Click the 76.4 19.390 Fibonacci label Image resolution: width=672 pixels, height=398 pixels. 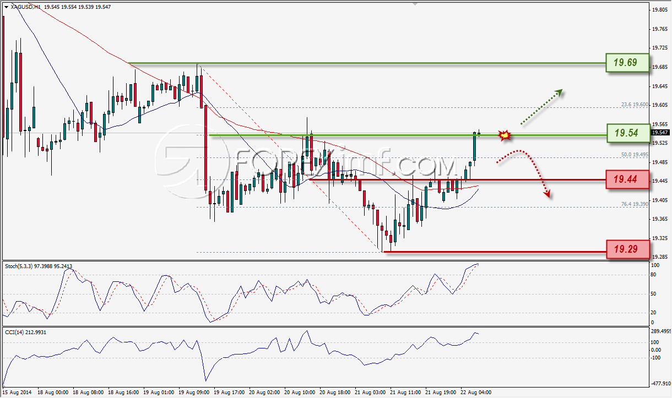point(633,204)
